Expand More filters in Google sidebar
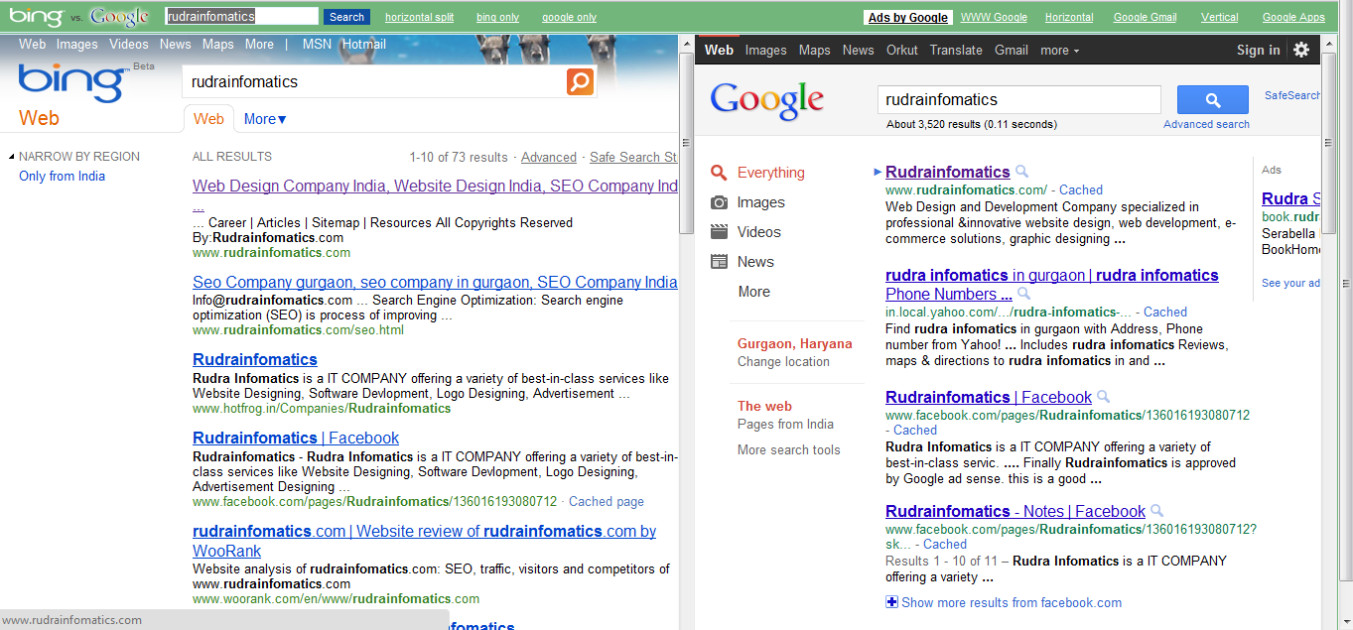The width and height of the screenshot is (1353, 630). click(x=753, y=292)
